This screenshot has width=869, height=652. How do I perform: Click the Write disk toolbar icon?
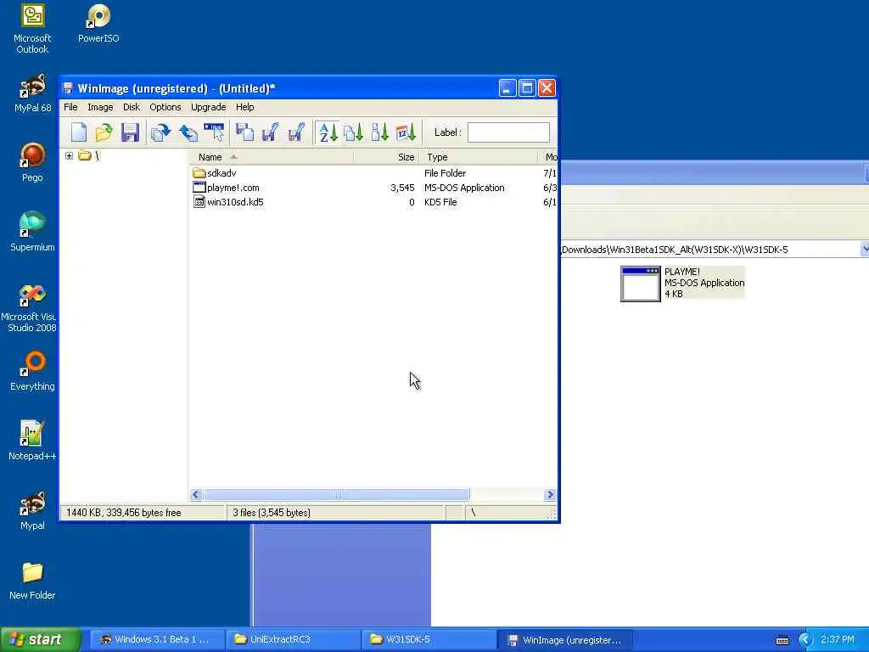click(x=271, y=132)
